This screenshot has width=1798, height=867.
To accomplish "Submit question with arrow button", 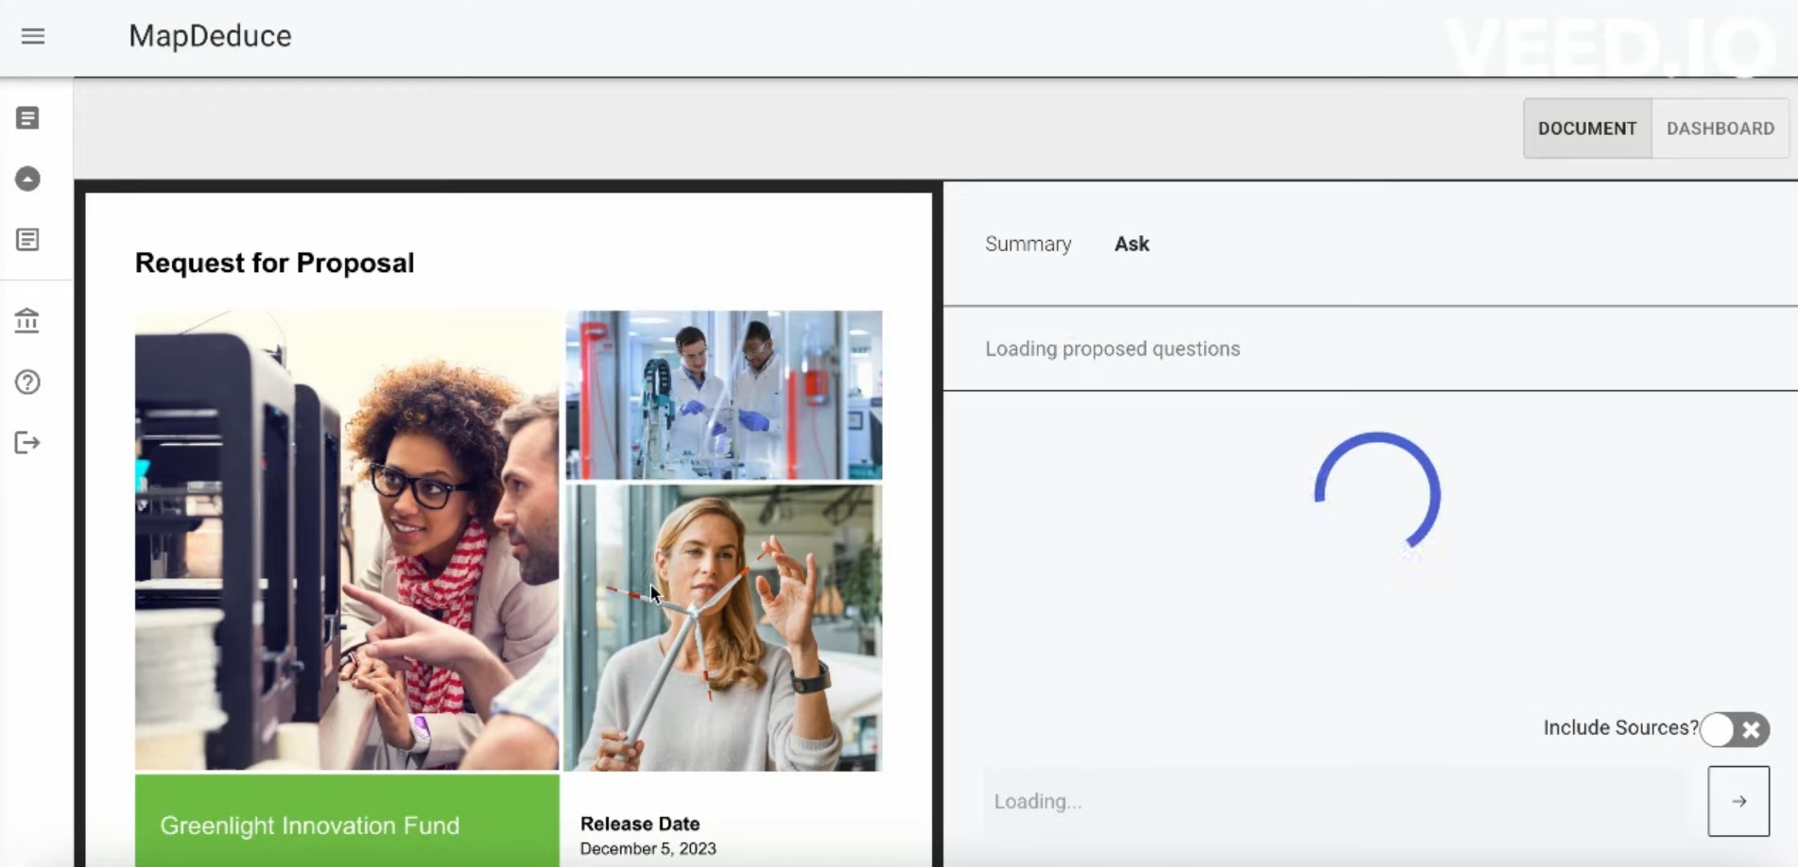I will point(1738,801).
